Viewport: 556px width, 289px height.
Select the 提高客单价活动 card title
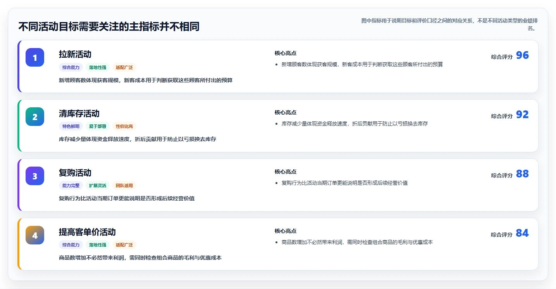(87, 232)
